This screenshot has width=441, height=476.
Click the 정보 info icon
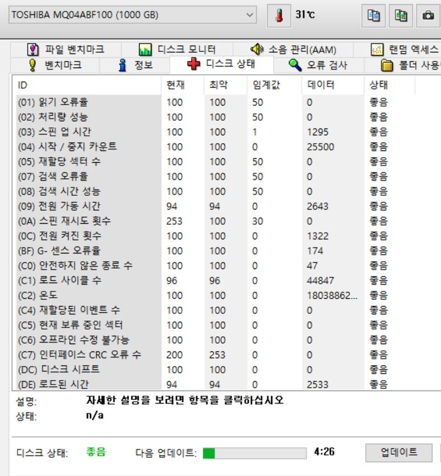(x=122, y=65)
